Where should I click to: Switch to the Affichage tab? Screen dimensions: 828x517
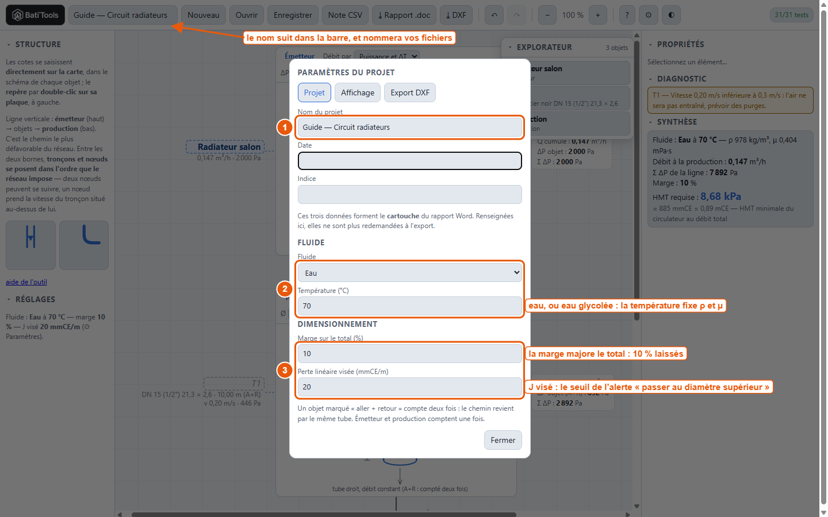click(358, 92)
